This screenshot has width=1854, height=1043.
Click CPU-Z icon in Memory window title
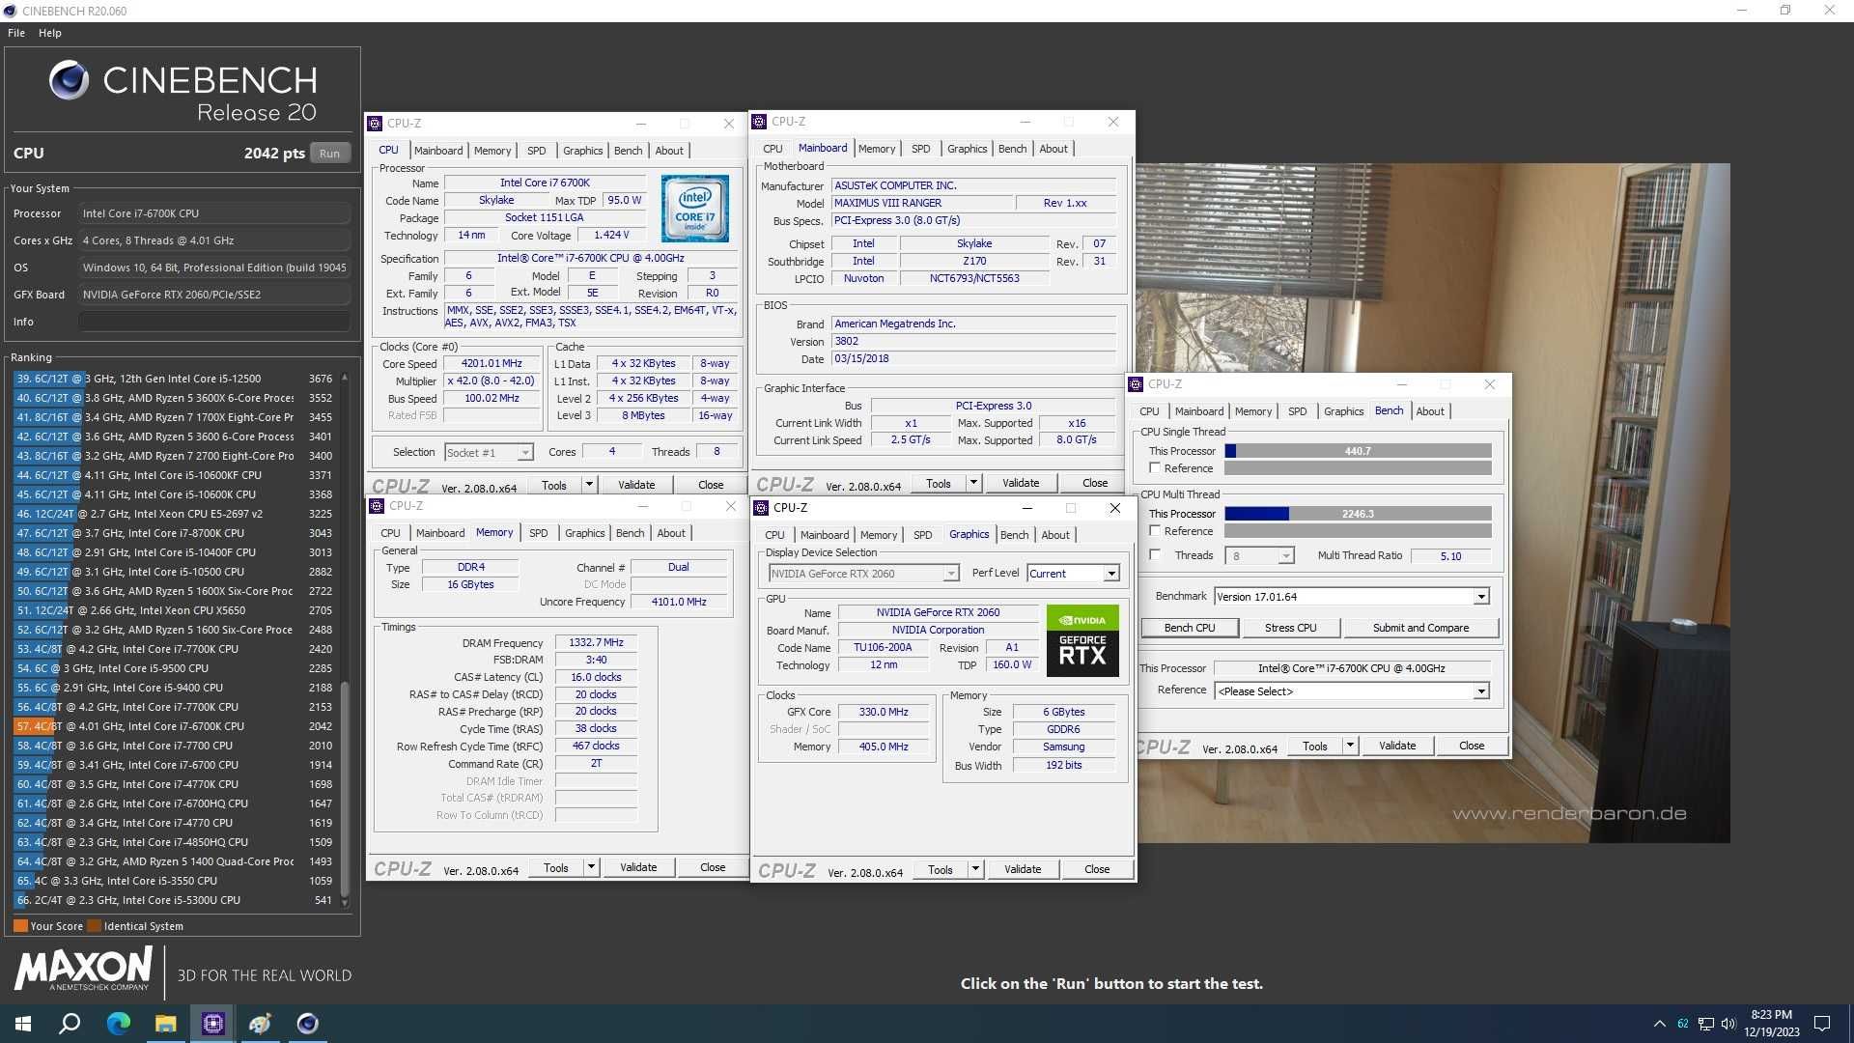(377, 506)
